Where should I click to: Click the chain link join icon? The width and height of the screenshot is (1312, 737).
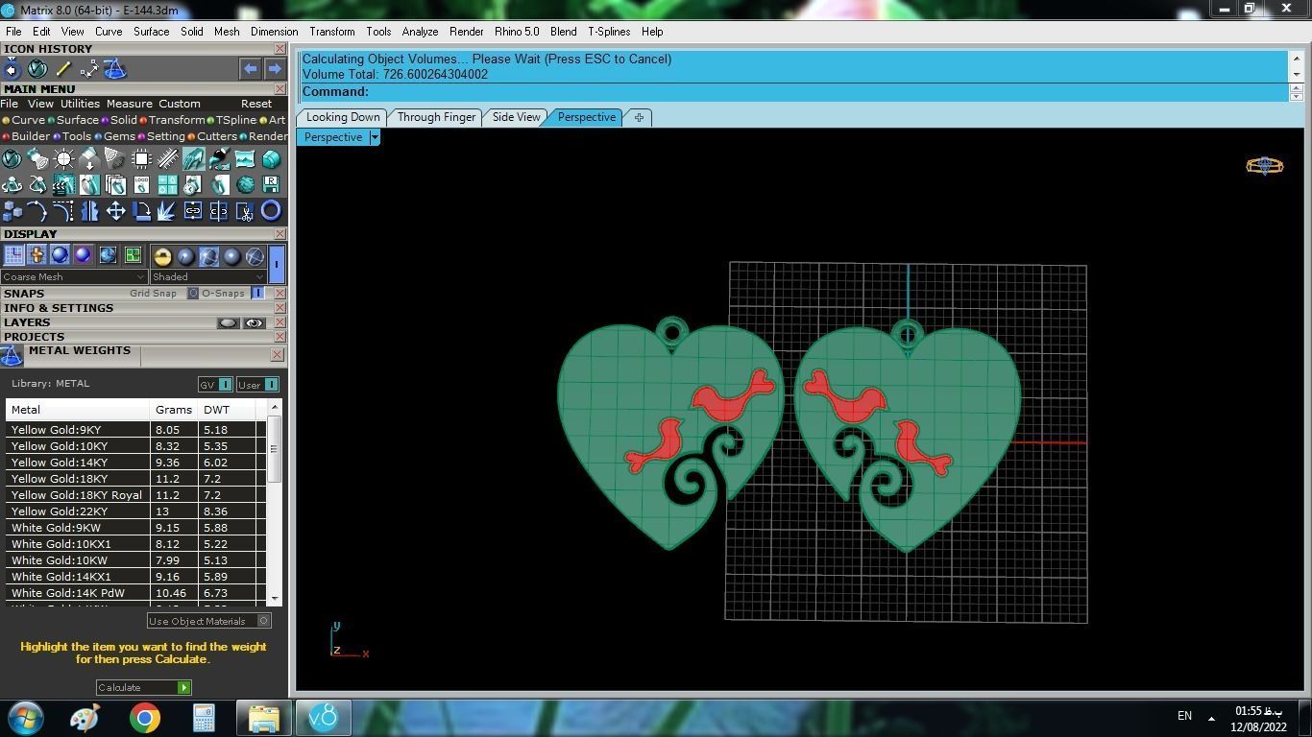click(193, 211)
